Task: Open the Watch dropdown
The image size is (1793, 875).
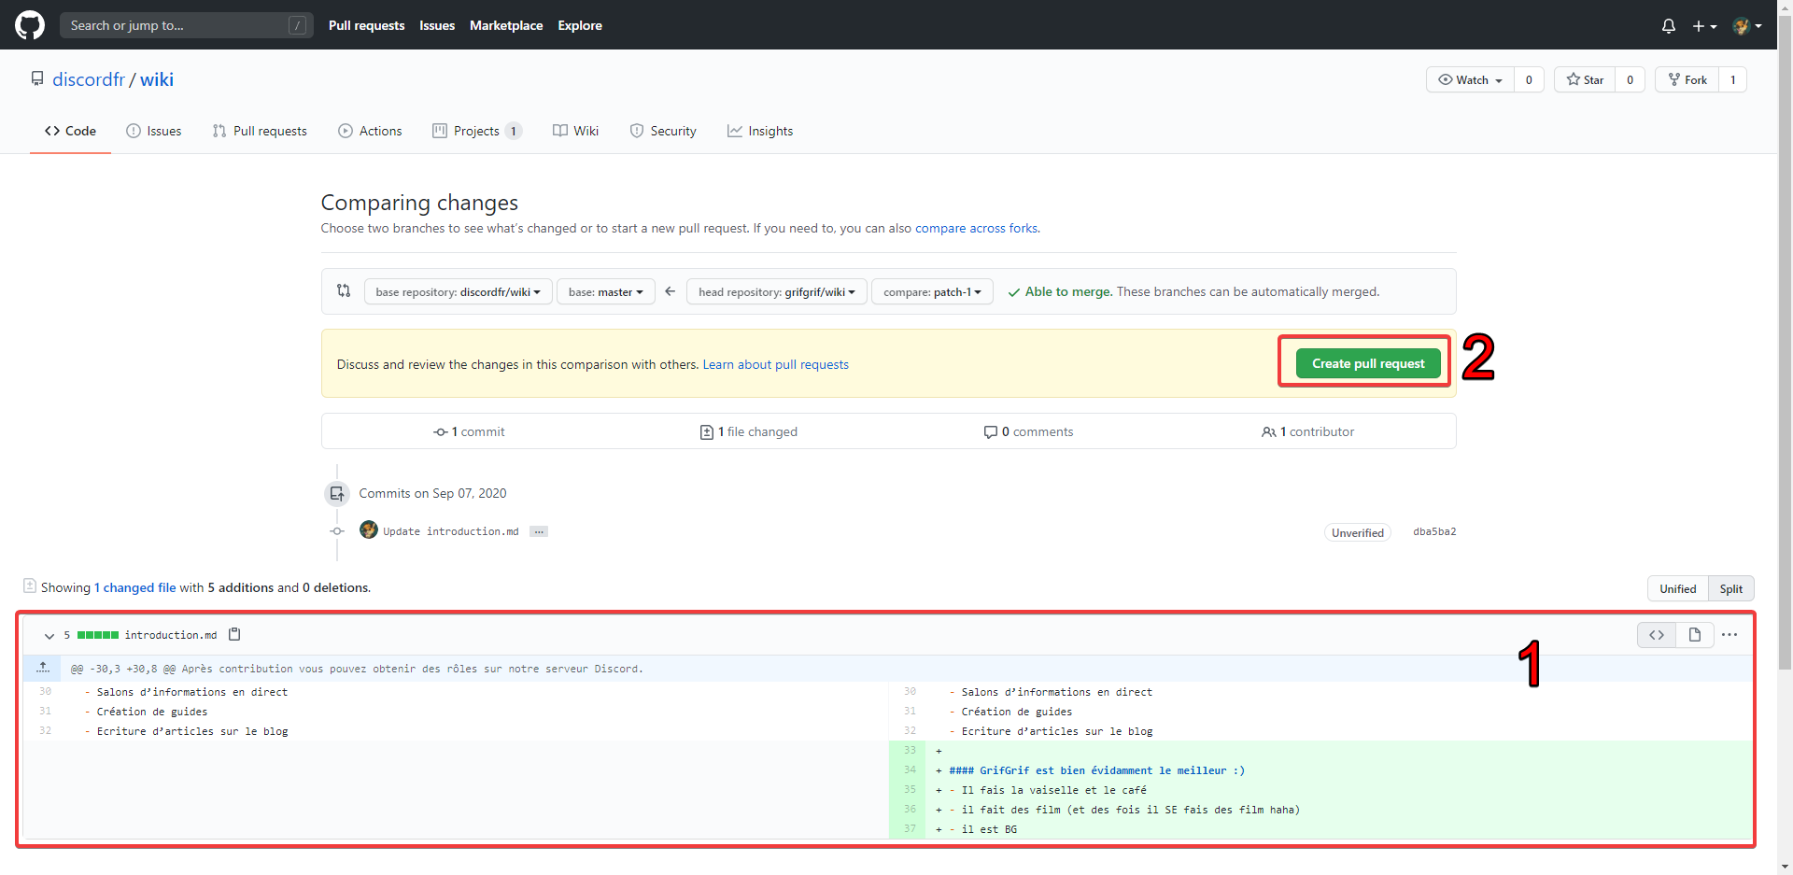Action: click(1470, 79)
